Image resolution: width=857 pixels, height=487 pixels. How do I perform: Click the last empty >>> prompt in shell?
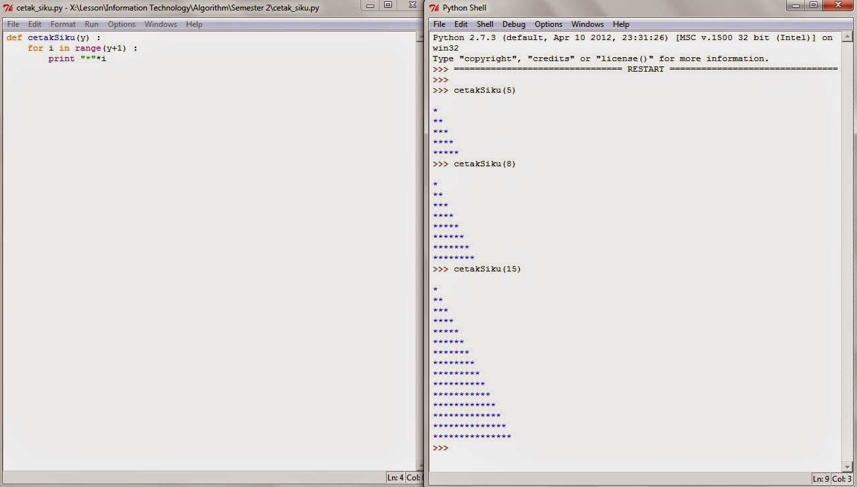click(441, 448)
